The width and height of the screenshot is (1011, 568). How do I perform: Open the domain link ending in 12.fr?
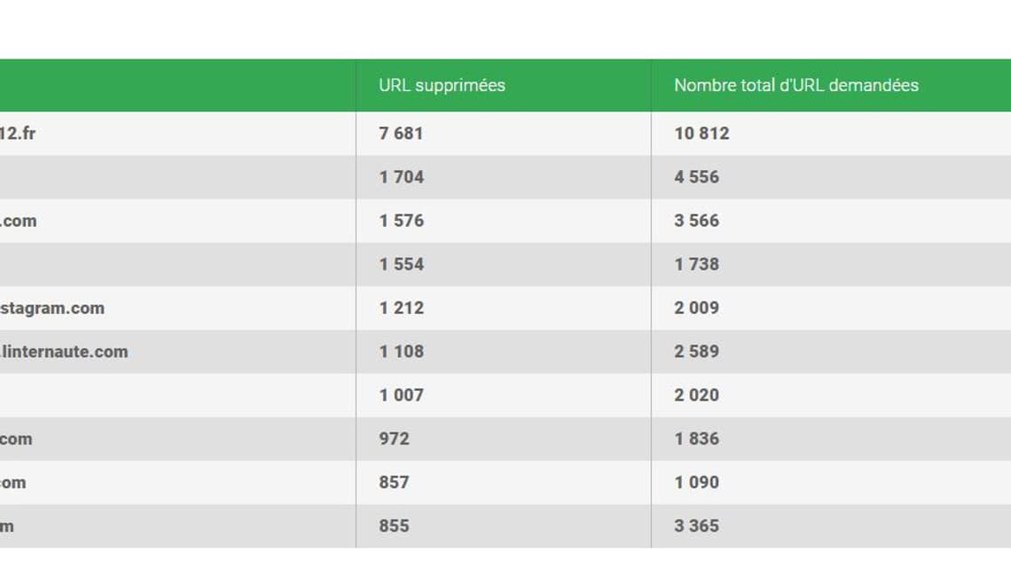click(18, 134)
